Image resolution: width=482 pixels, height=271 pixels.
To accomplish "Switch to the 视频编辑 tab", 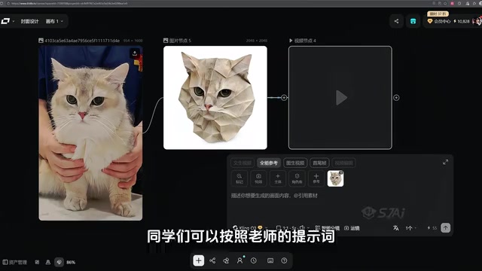I will [343, 163].
